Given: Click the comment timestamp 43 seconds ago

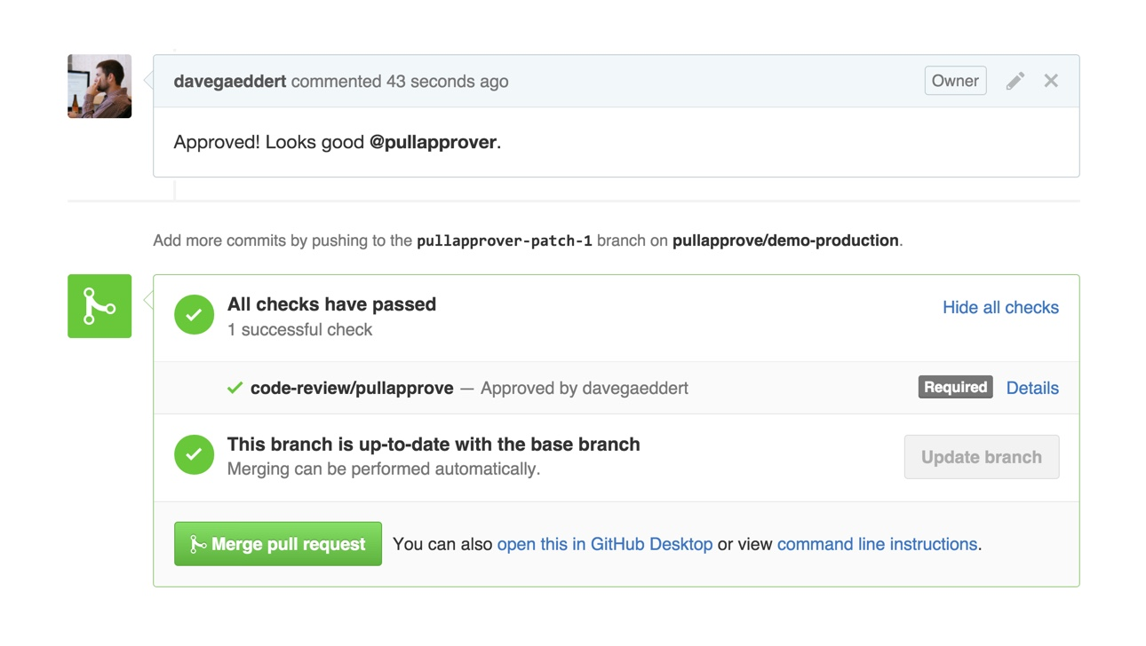Looking at the screenshot, I should [x=447, y=81].
